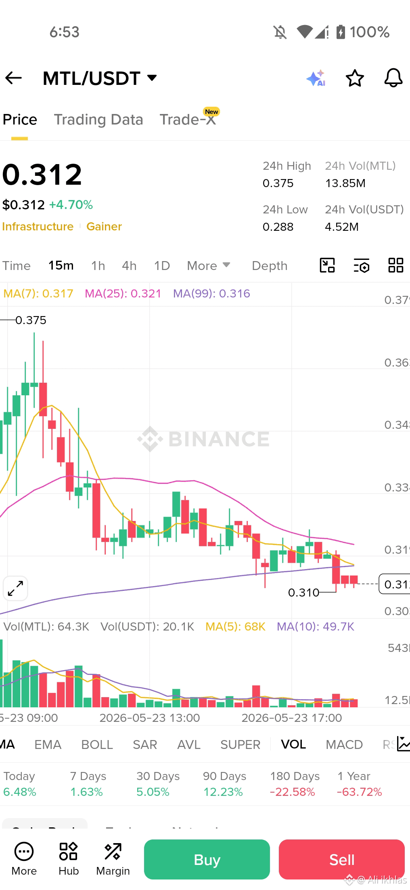Viewport: 410px width, 890px height.
Task: Select the 1D timeframe
Action: (162, 266)
